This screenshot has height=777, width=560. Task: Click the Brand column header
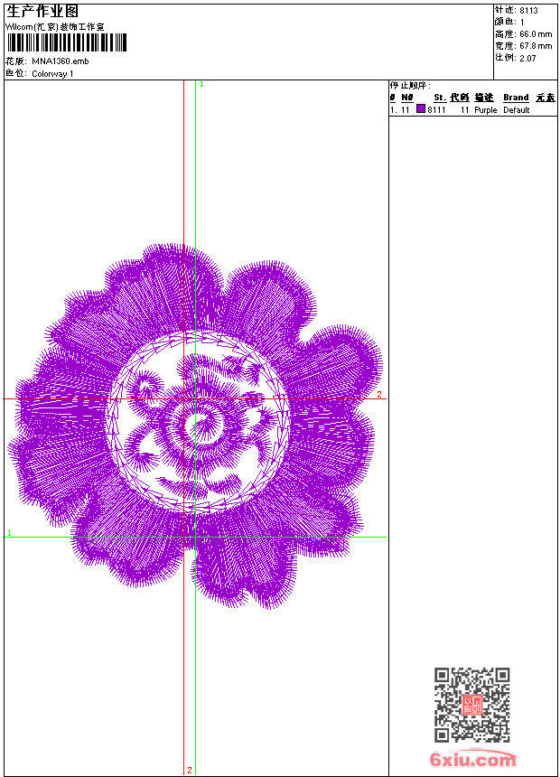516,98
